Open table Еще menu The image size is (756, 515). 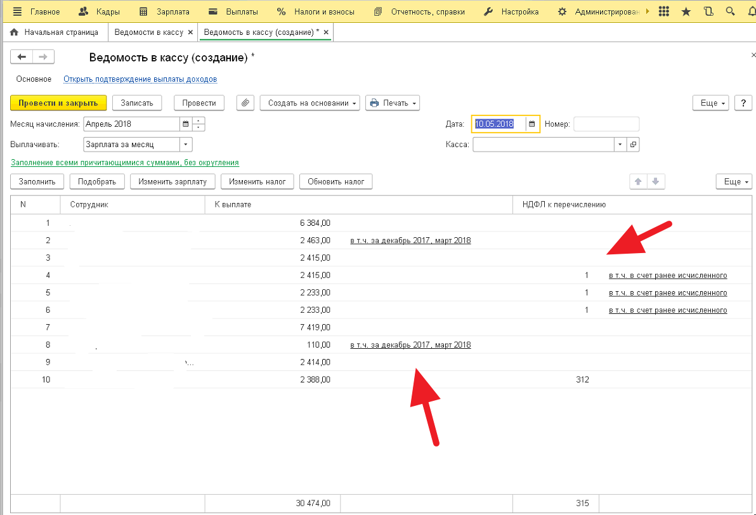click(x=734, y=182)
